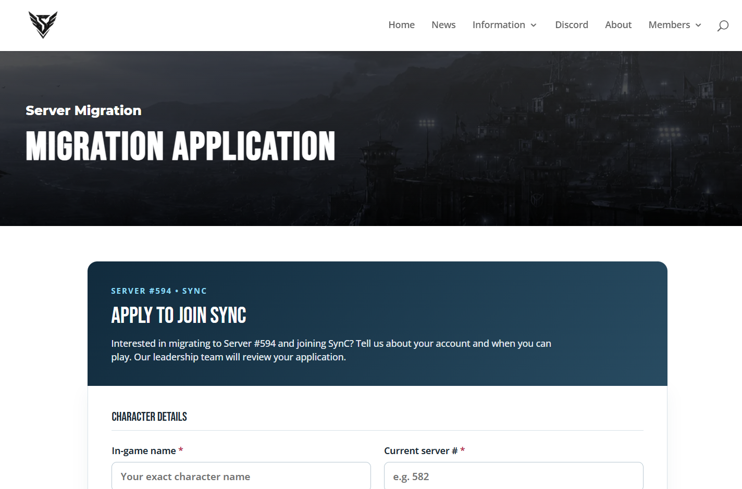Screen dimensions: 742x489
Task: Select the 'CHARACTER DETAILS' section heading
Action: tap(149, 417)
